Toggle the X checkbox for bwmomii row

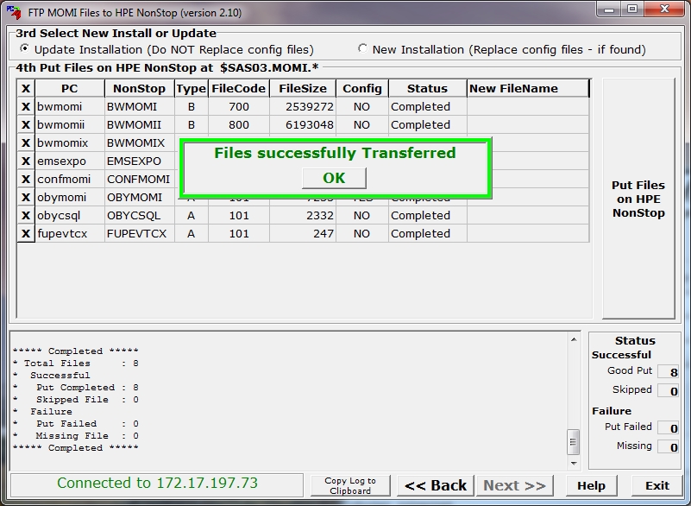tap(26, 125)
